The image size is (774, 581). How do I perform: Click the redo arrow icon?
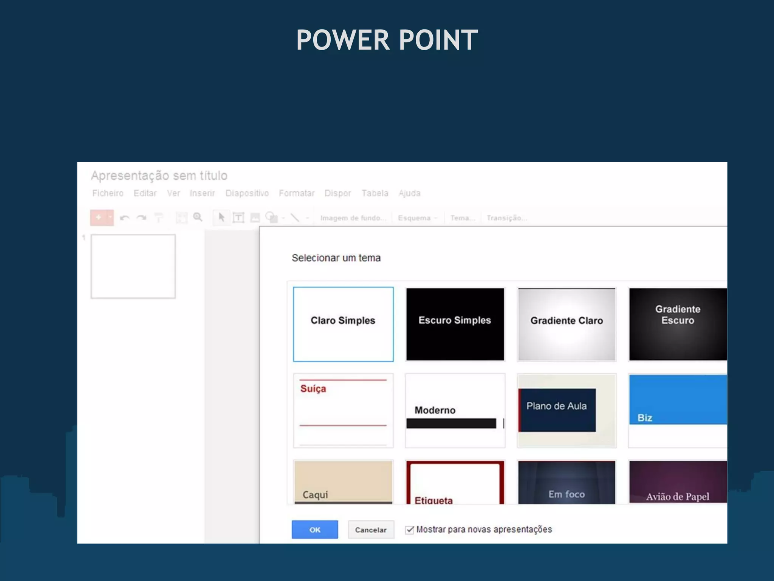141,218
